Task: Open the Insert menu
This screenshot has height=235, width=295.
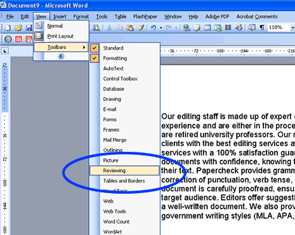Action: tap(60, 17)
